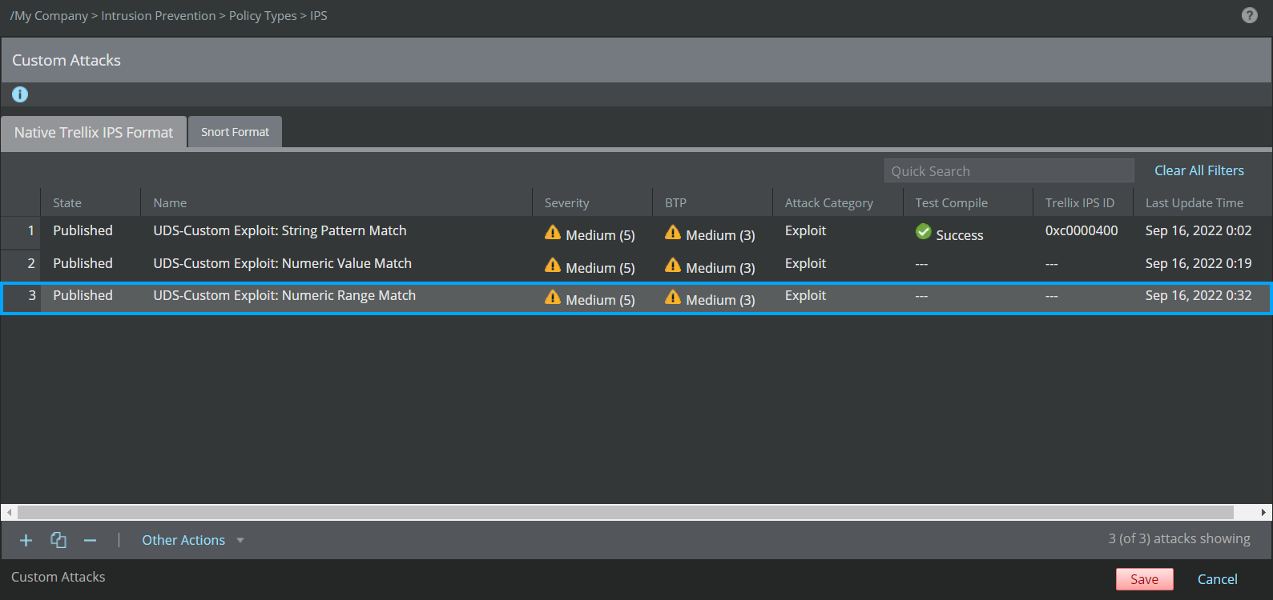This screenshot has width=1273, height=600.
Task: Click scrollbar right arrow
Action: point(1263,512)
